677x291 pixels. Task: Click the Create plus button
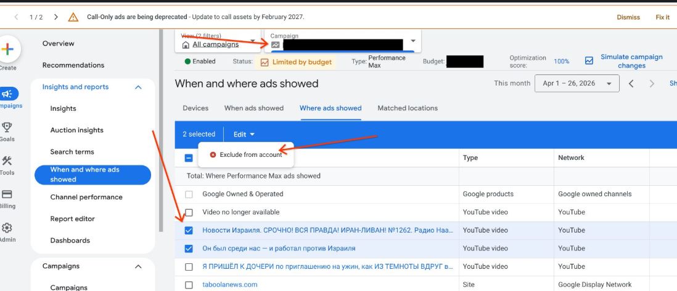pos(7,49)
